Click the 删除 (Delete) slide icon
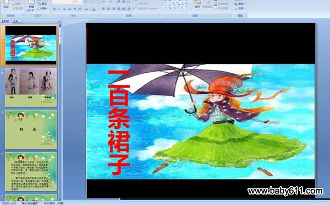The image size is (330, 205). 42,8
